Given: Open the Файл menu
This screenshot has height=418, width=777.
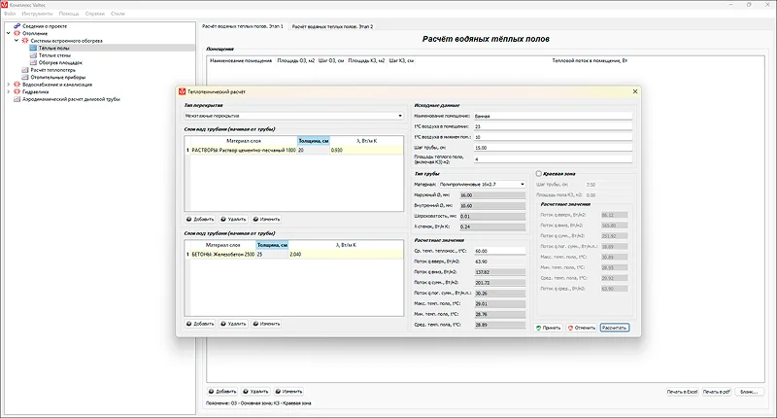Looking at the screenshot, I should [10, 14].
